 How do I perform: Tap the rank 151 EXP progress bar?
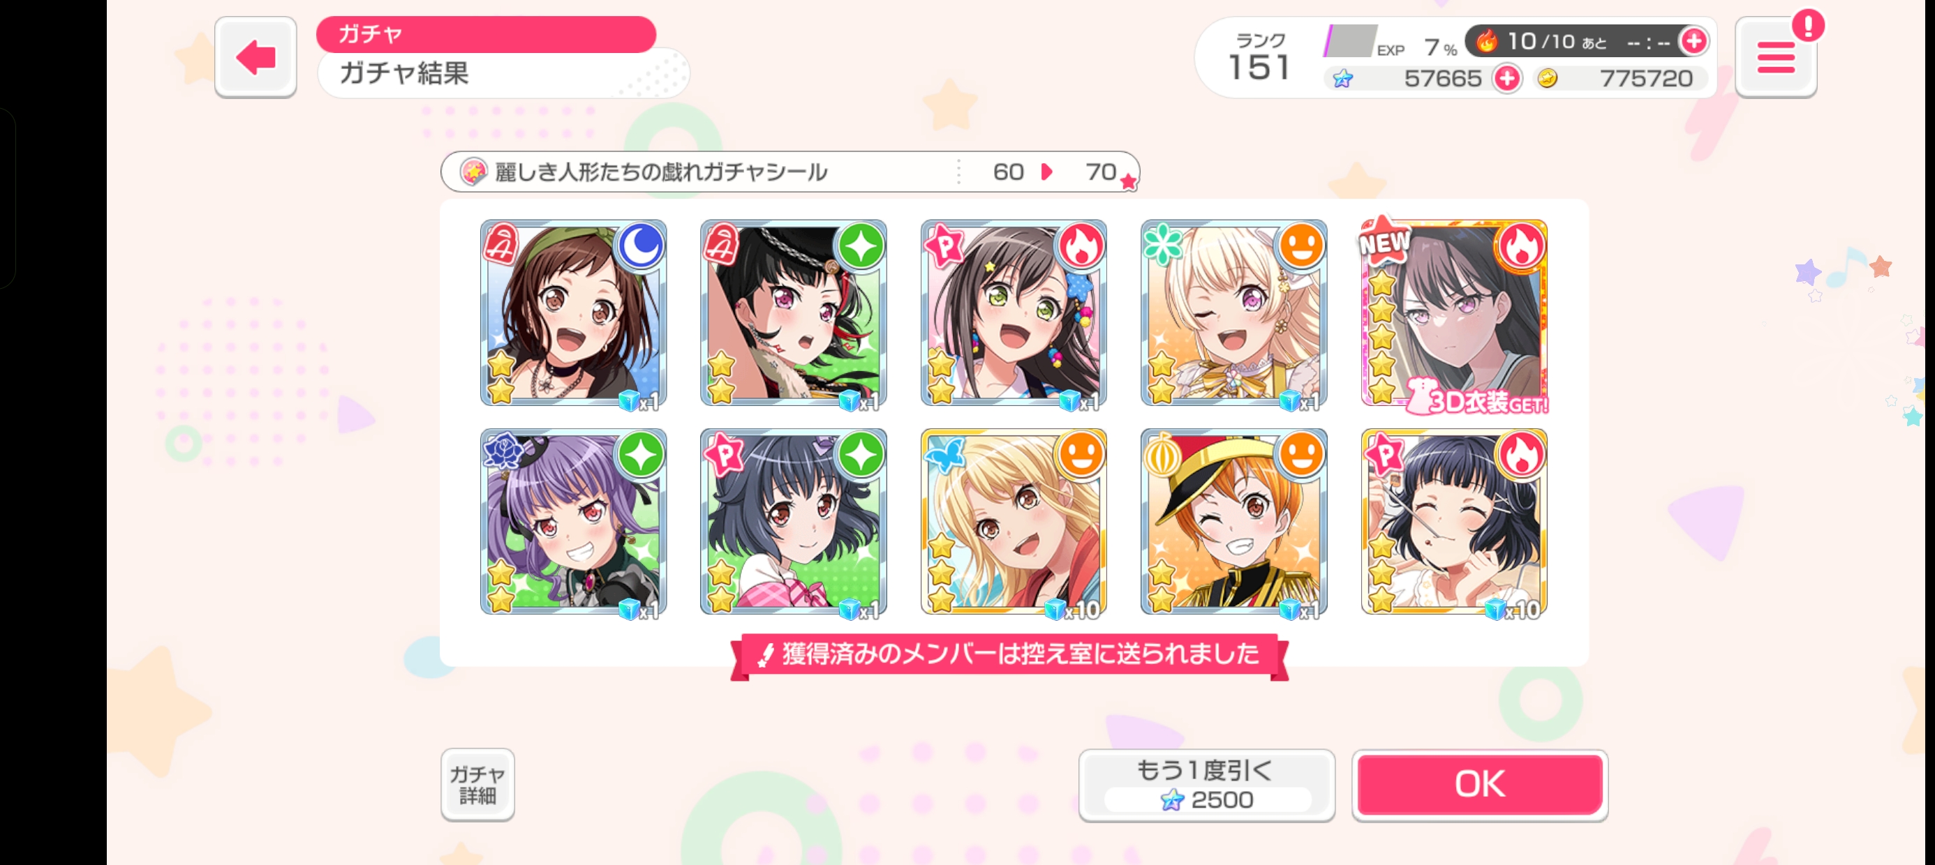tap(1351, 41)
